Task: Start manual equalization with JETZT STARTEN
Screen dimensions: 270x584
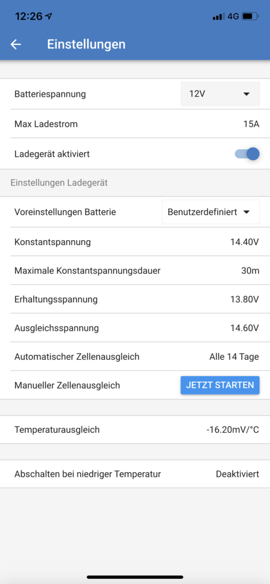Action: point(220,385)
